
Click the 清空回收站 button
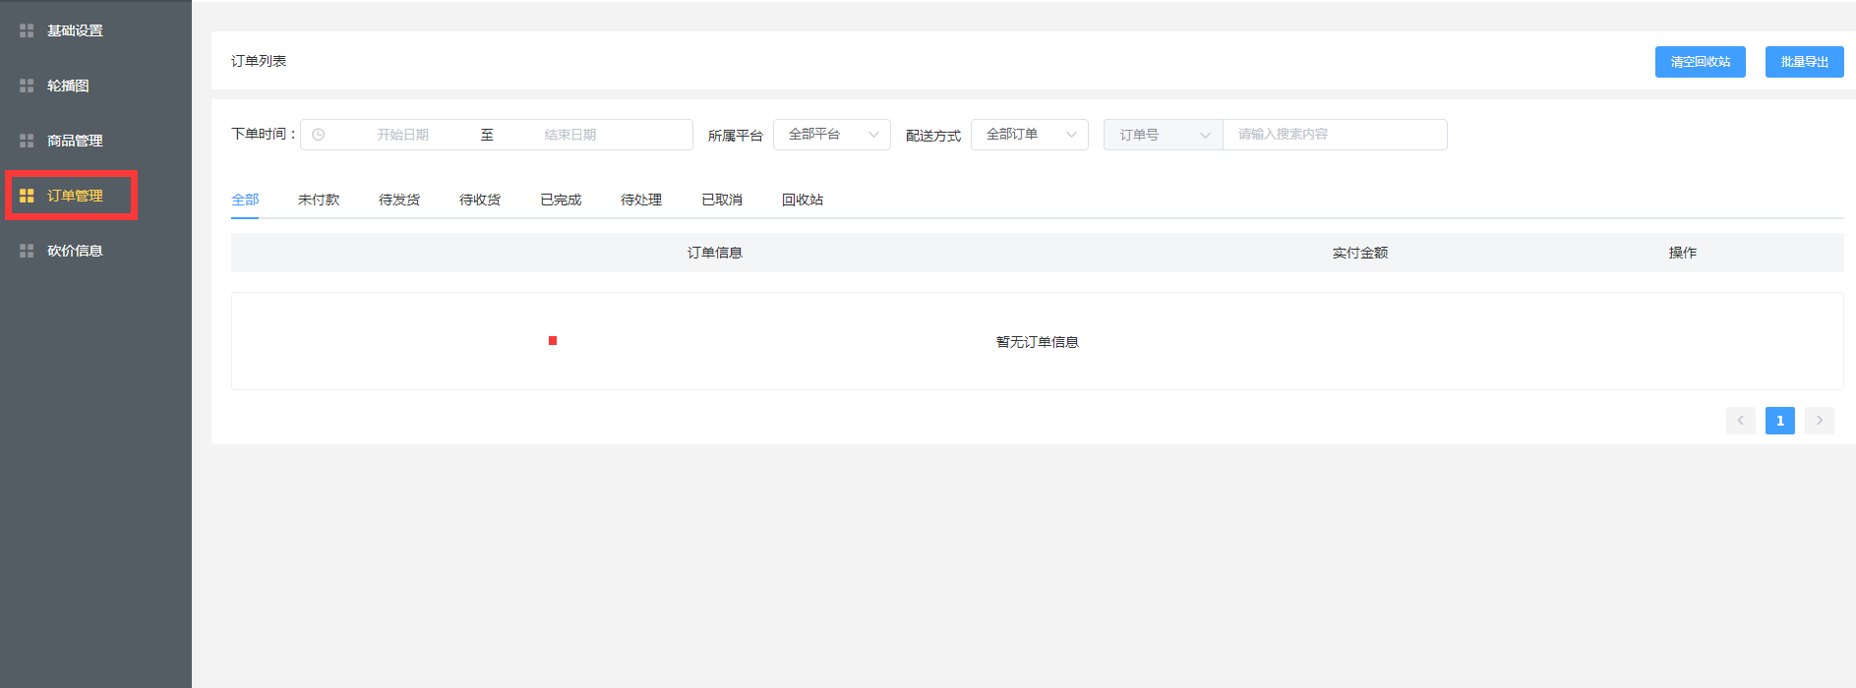[x=1700, y=62]
